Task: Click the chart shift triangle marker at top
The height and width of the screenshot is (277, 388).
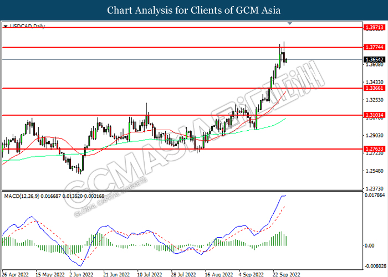Action: (x=290, y=23)
